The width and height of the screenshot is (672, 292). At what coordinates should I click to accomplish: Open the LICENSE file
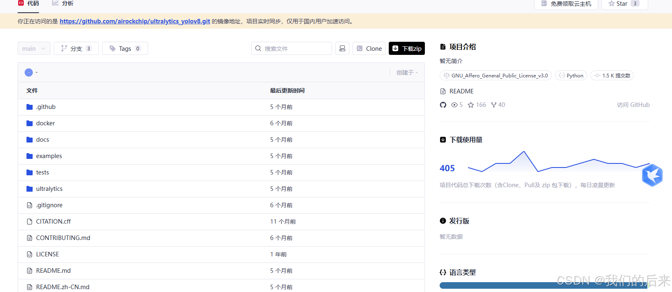(x=48, y=254)
